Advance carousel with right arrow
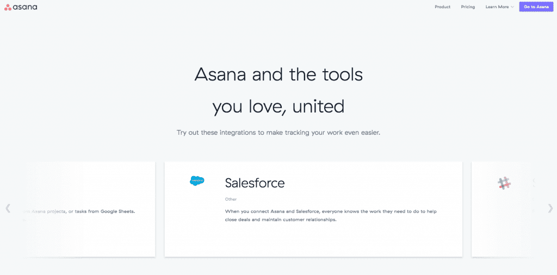 click(550, 208)
